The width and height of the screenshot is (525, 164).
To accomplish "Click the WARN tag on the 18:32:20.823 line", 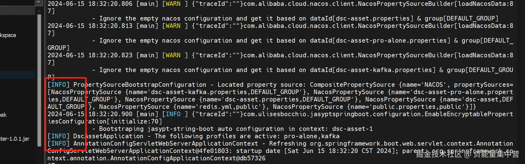I will pyautogui.click(x=173, y=55).
